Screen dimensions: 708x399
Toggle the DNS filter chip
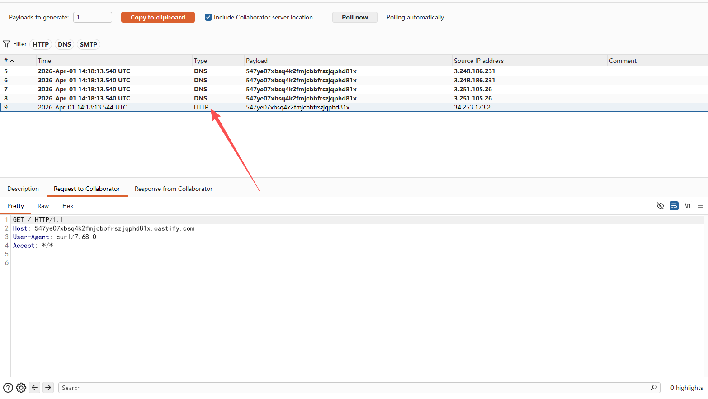(x=64, y=44)
